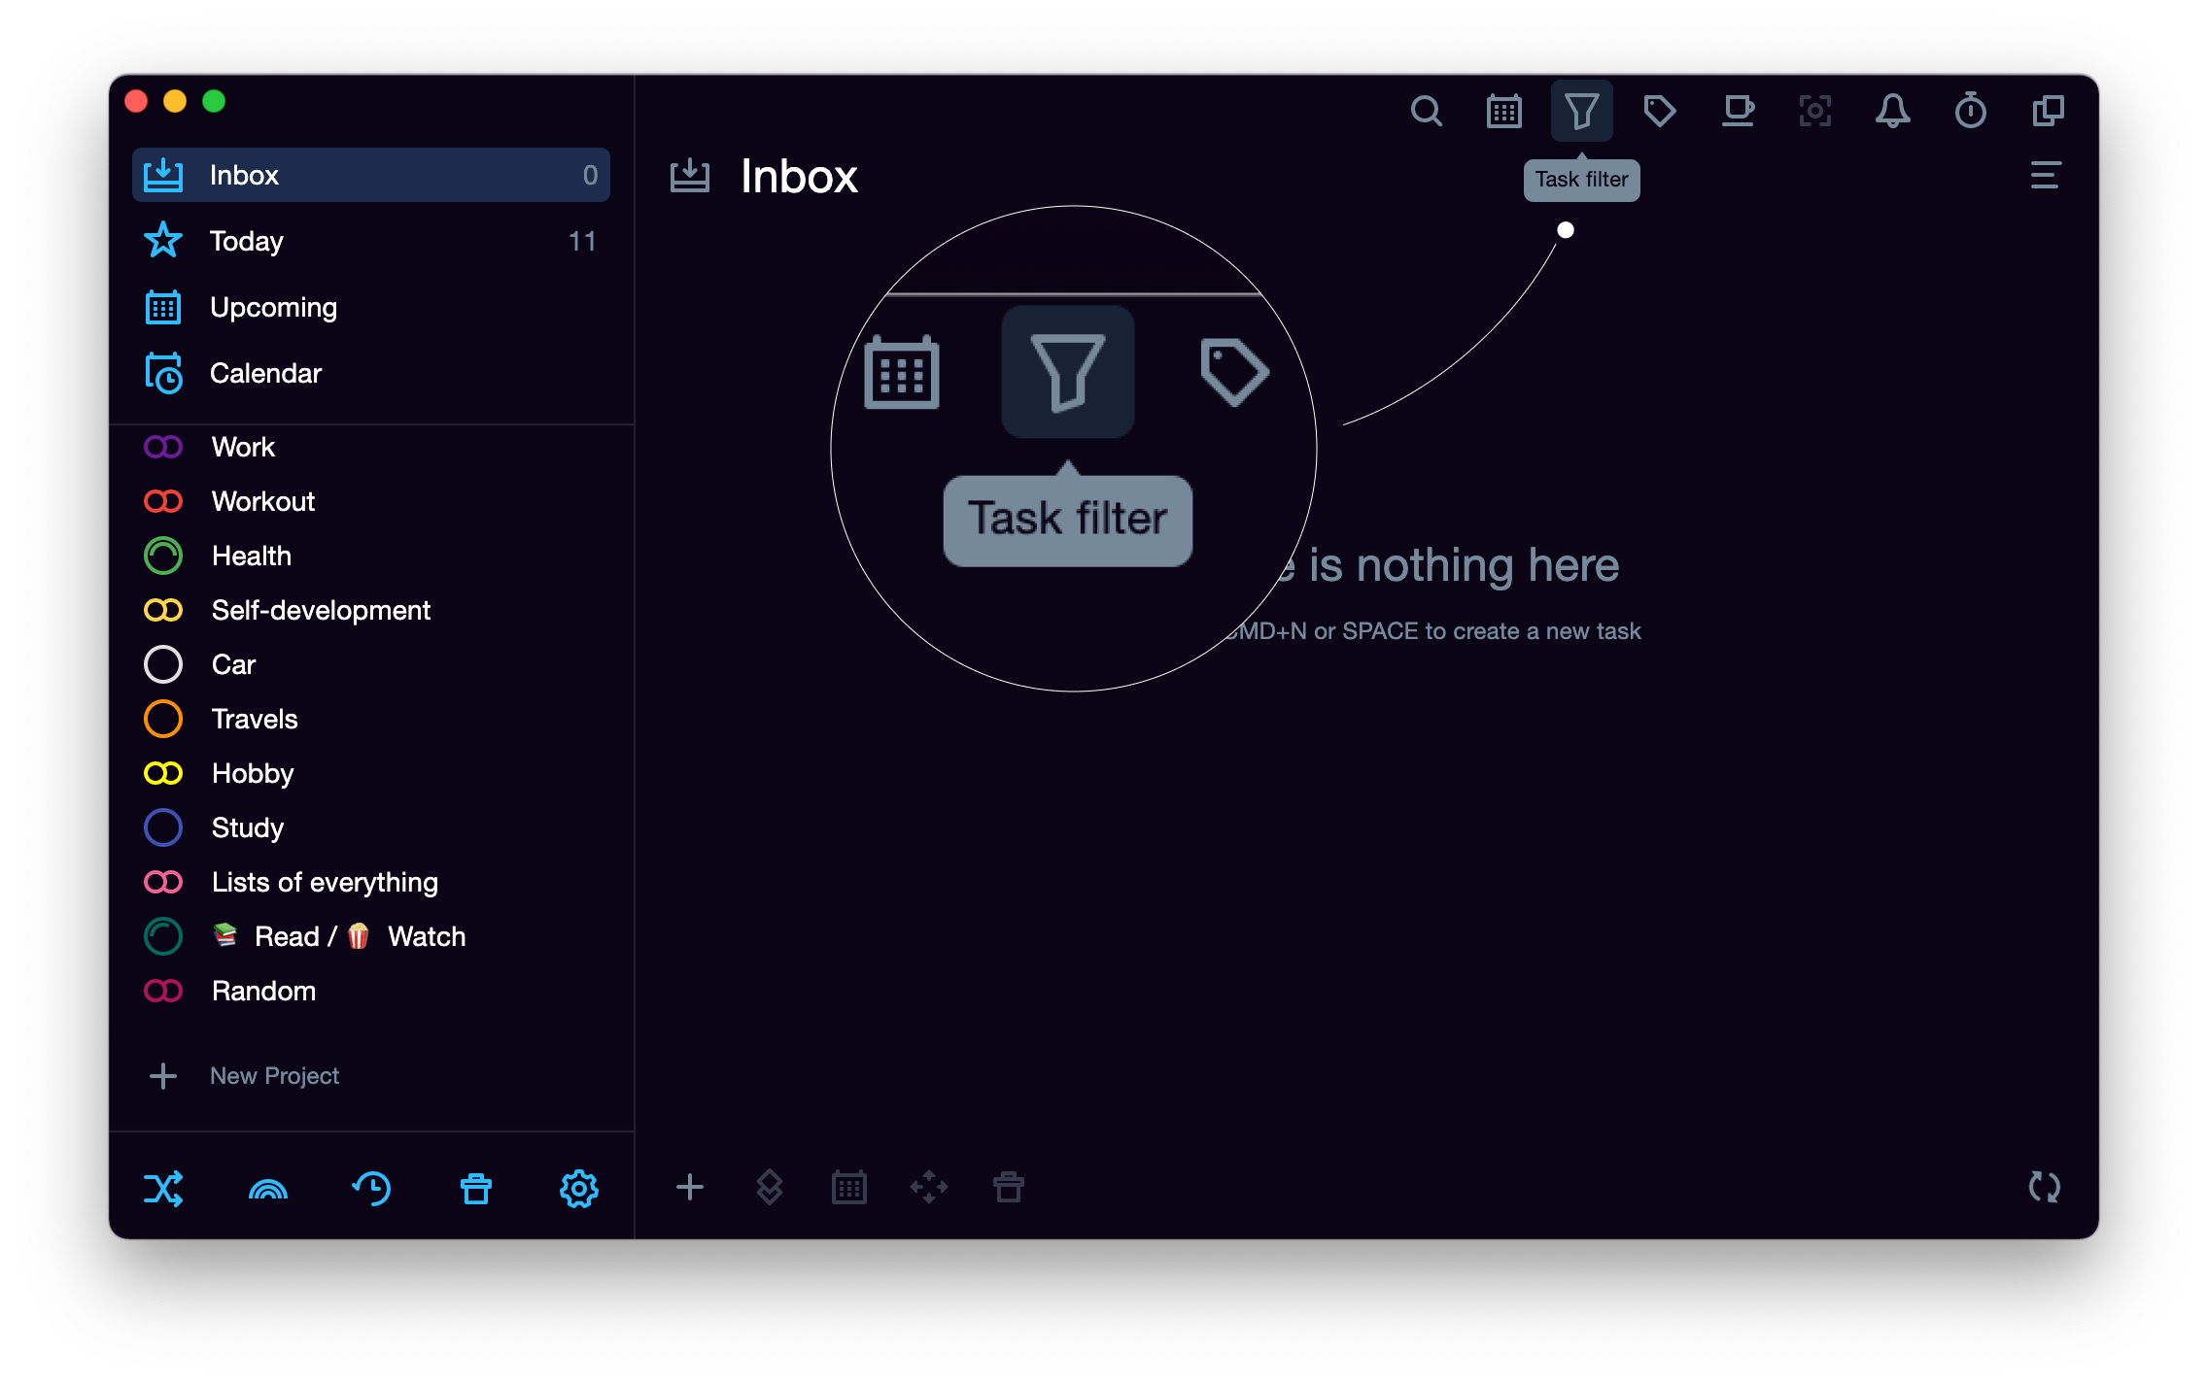Click the focus mode target icon

point(1814,112)
